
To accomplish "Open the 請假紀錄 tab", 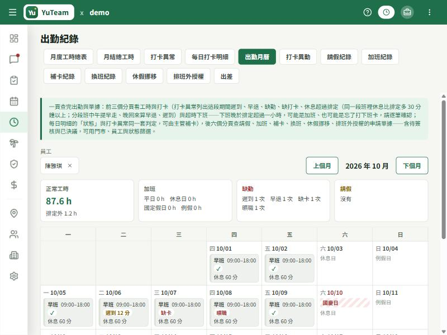I will [x=339, y=57].
